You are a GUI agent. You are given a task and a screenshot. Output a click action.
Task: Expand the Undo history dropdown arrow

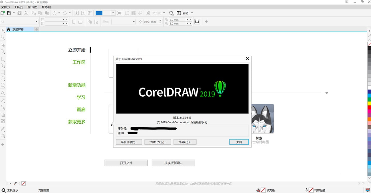pos(59,13)
